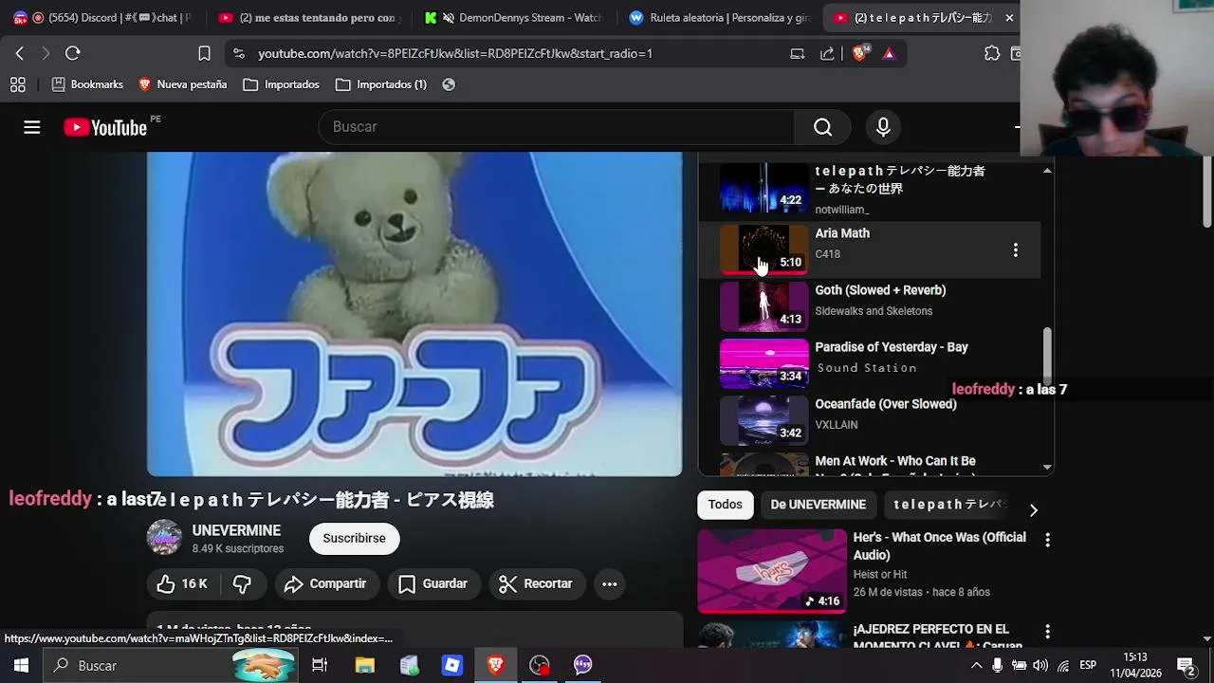Open File Explorer from the taskbar
The height and width of the screenshot is (683, 1214).
pos(365,666)
